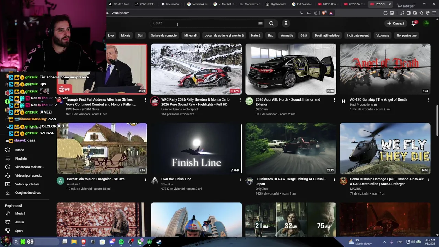Open the on-screen keyboard icon in search box
439x247 pixels.
click(260, 23)
